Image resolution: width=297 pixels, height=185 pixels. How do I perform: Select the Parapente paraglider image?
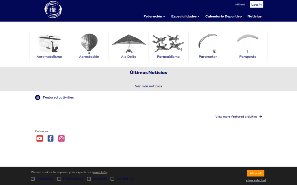[x=247, y=43]
